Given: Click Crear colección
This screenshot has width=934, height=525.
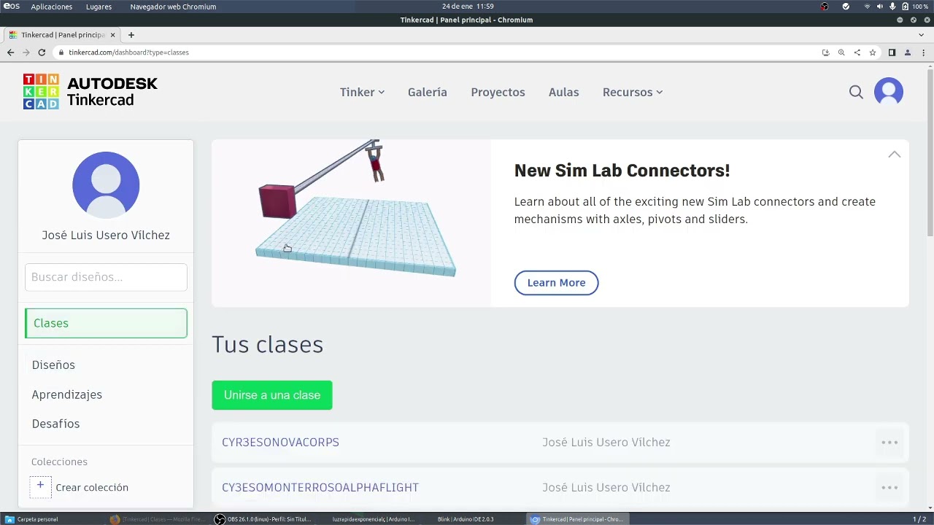Looking at the screenshot, I should (x=92, y=487).
